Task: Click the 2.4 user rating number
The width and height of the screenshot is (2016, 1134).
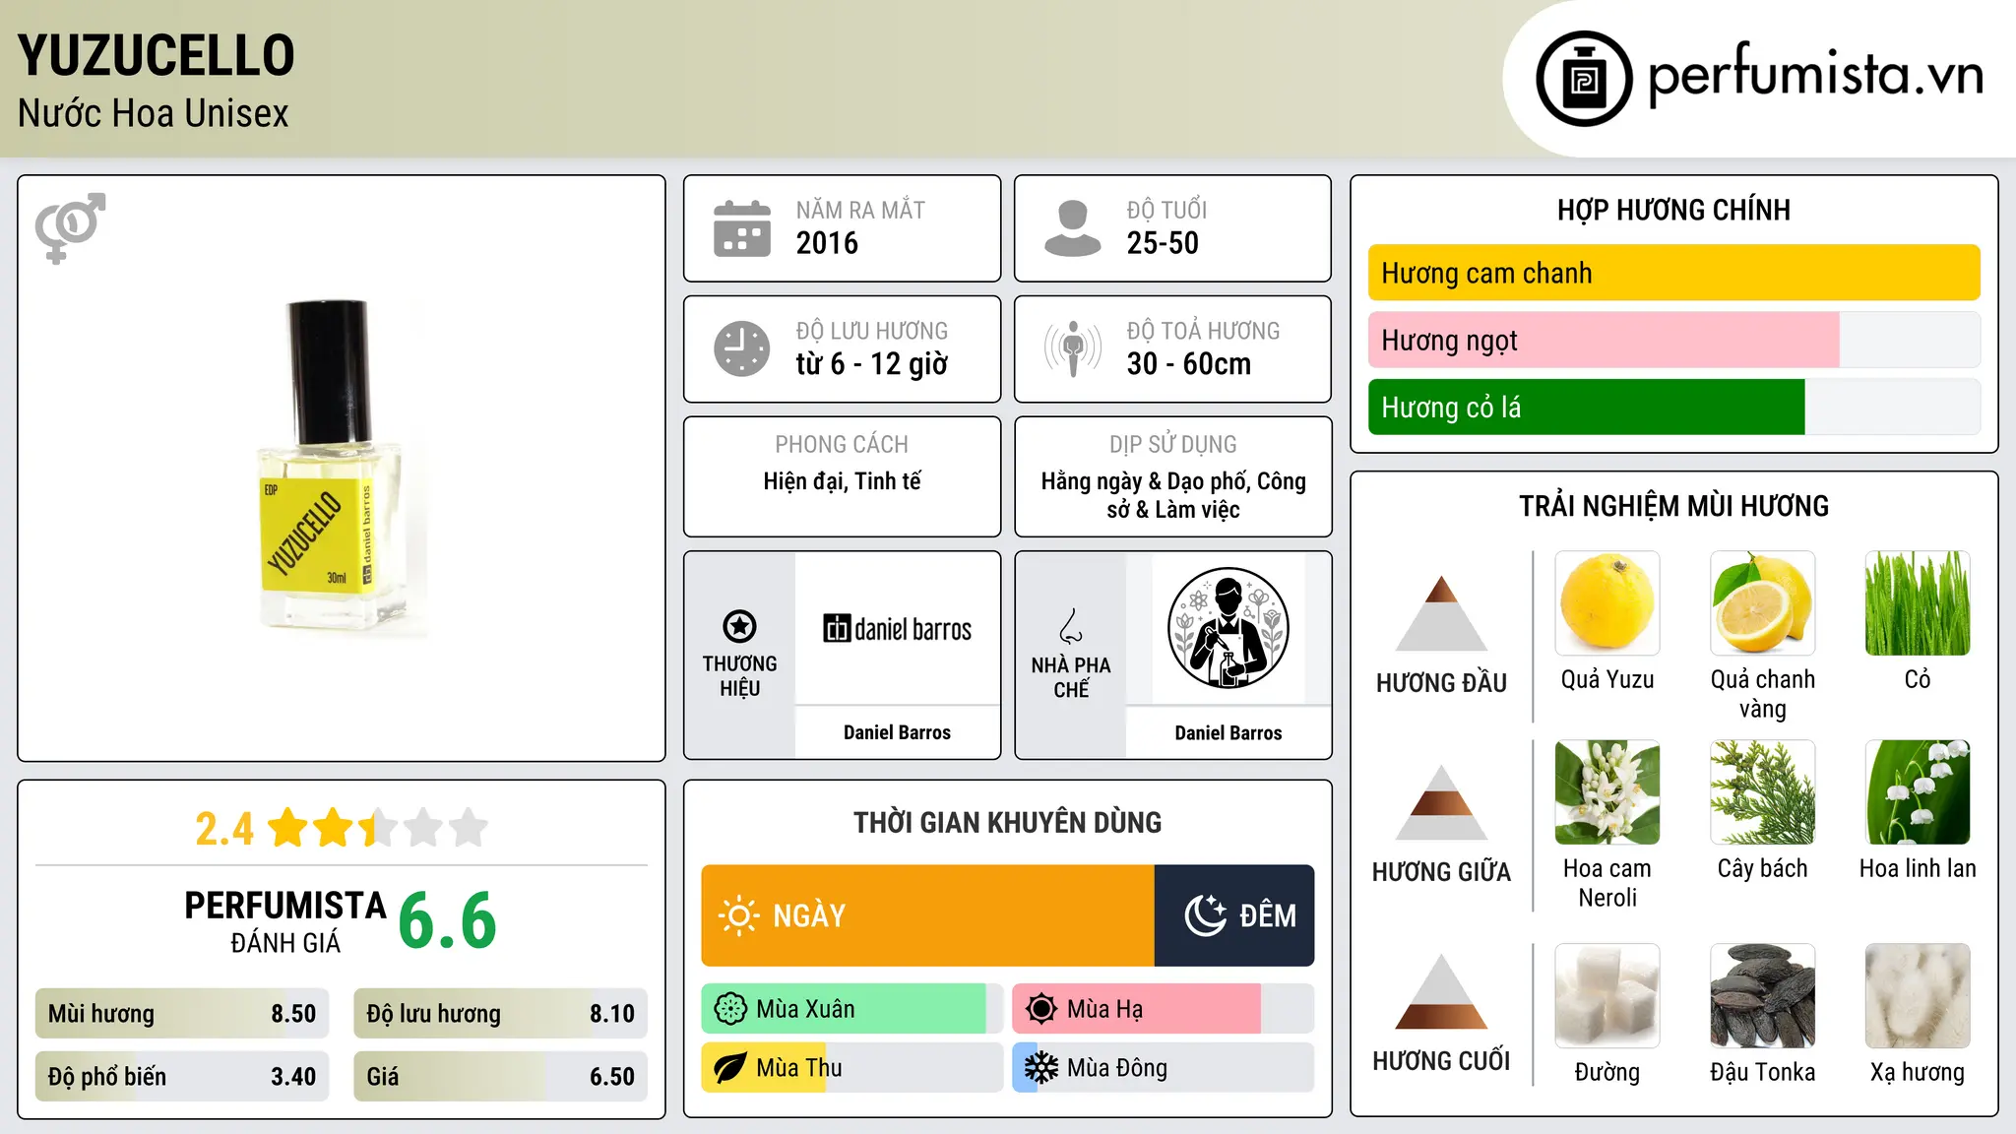Action: [224, 829]
